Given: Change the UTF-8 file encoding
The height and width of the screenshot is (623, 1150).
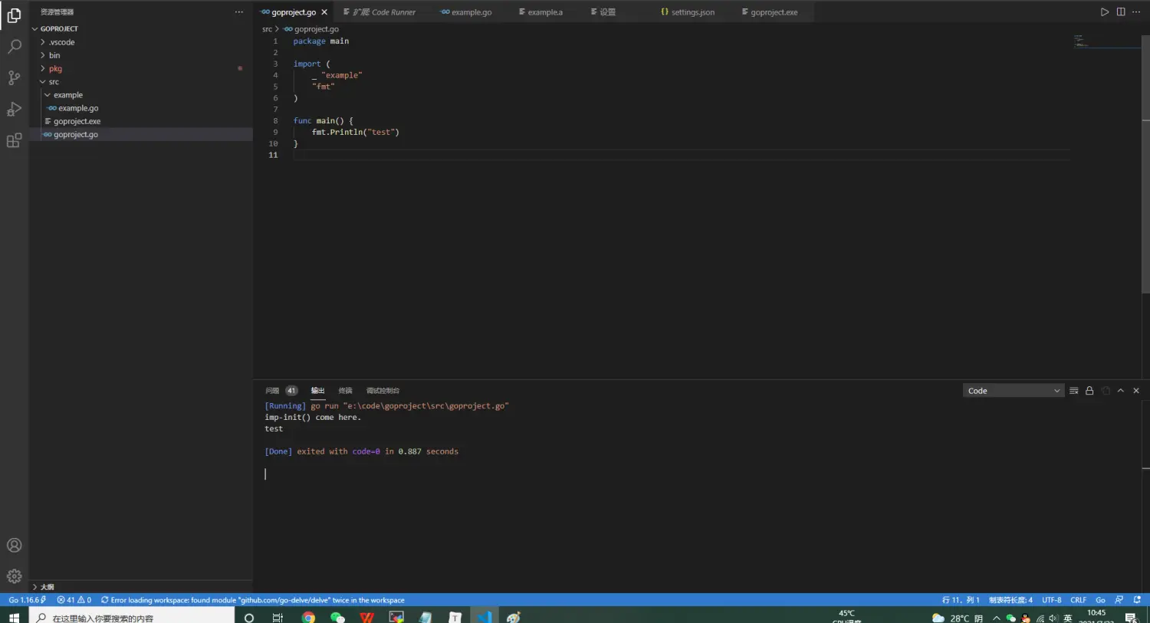Looking at the screenshot, I should (1052, 600).
